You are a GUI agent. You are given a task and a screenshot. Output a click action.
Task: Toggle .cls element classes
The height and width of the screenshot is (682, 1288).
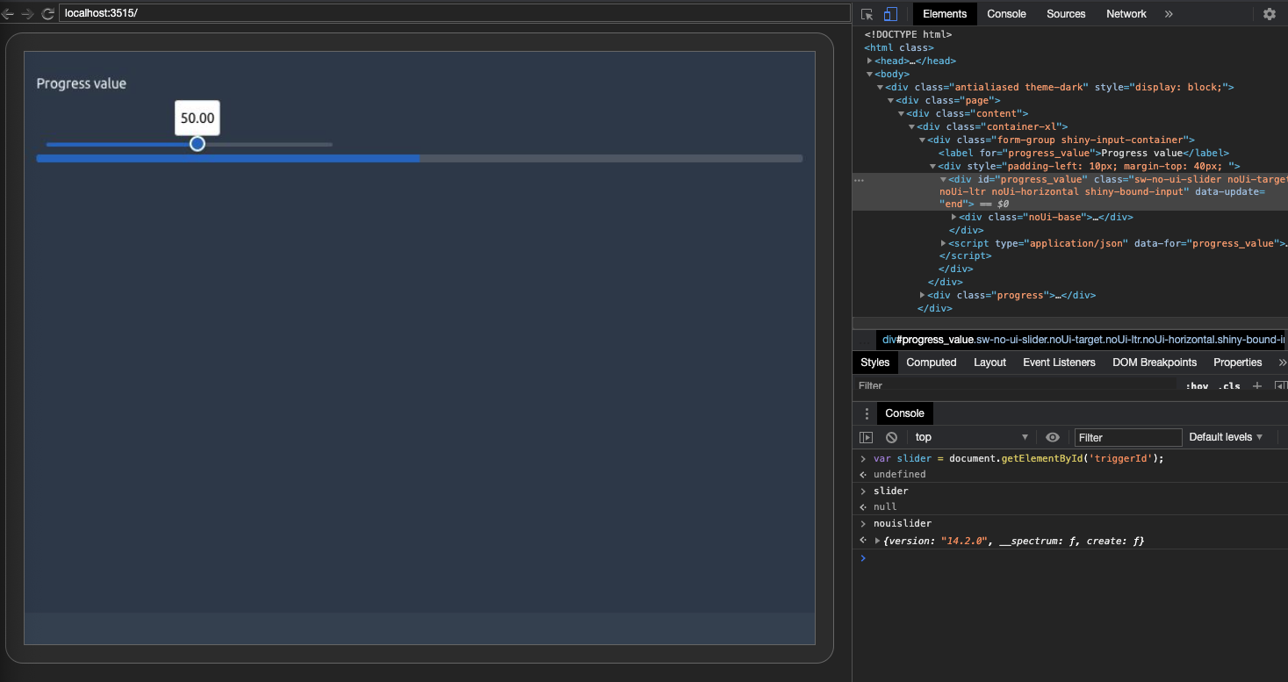point(1229,386)
